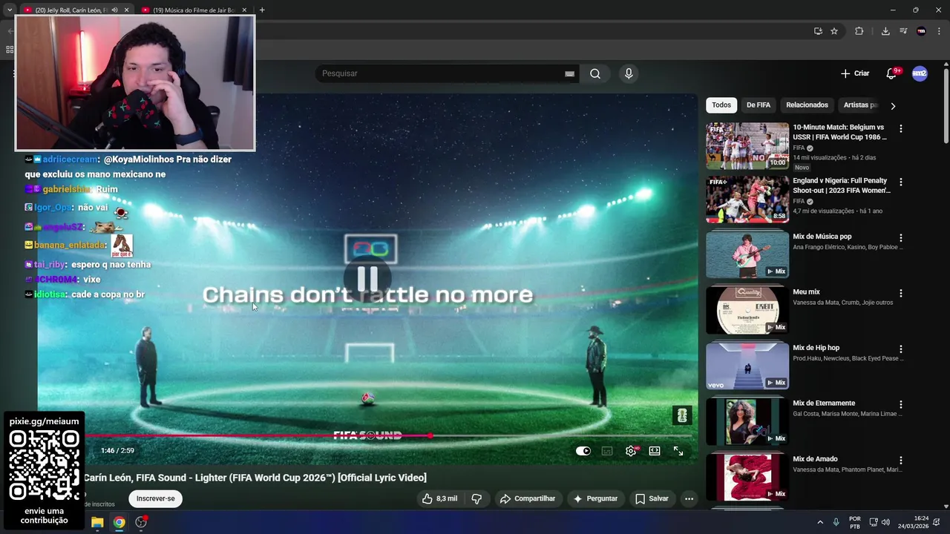
Task: Open options for Mix de Eternamente
Action: pos(901,404)
